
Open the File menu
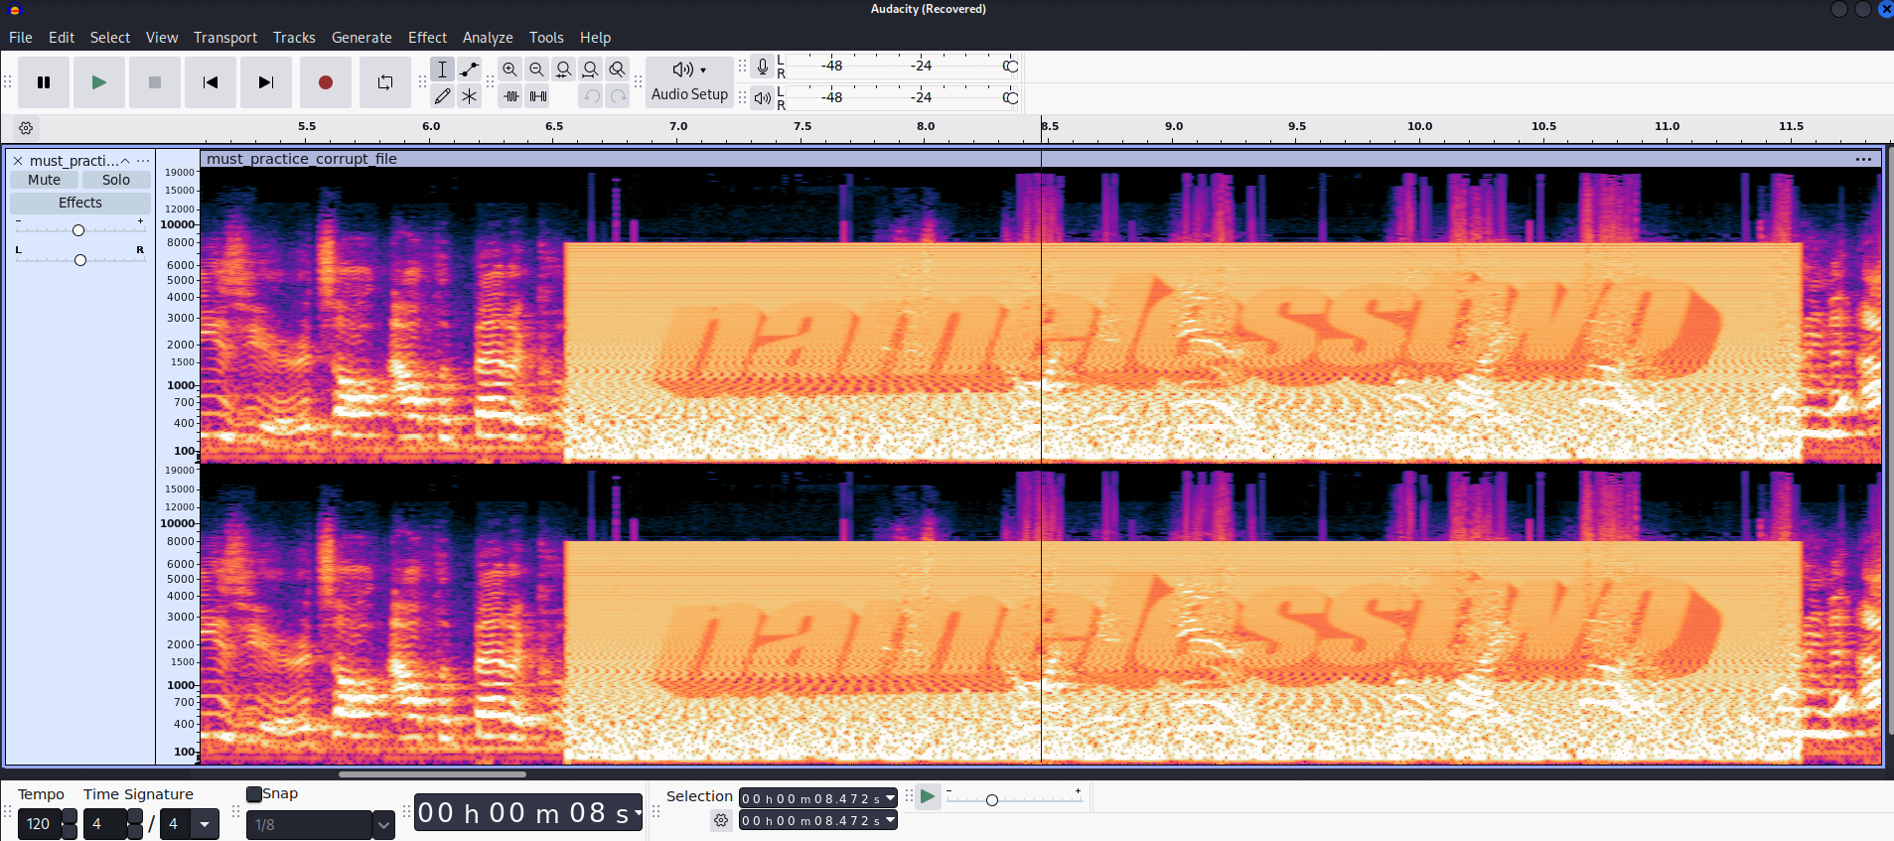[x=21, y=38]
